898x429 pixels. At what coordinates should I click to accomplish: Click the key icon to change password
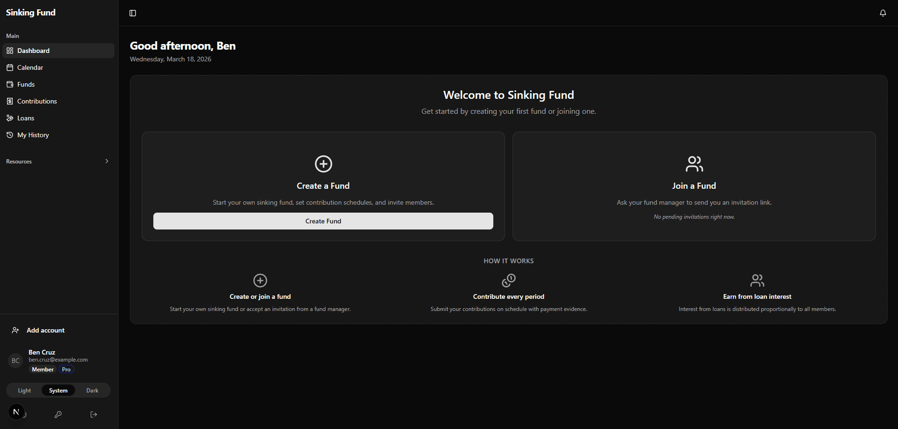(x=58, y=414)
